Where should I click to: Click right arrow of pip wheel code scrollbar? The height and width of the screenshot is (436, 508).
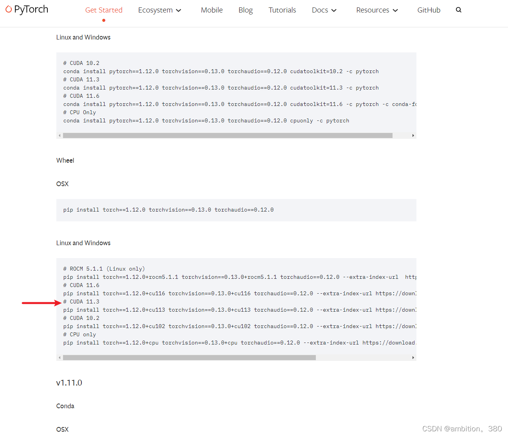coord(413,358)
